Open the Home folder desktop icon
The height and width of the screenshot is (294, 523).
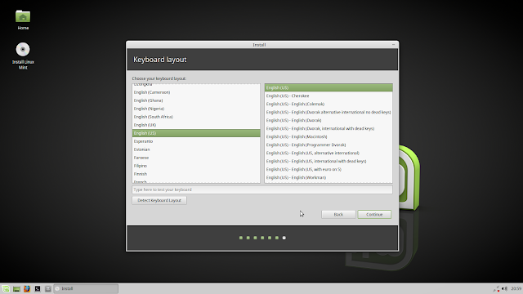tap(23, 20)
